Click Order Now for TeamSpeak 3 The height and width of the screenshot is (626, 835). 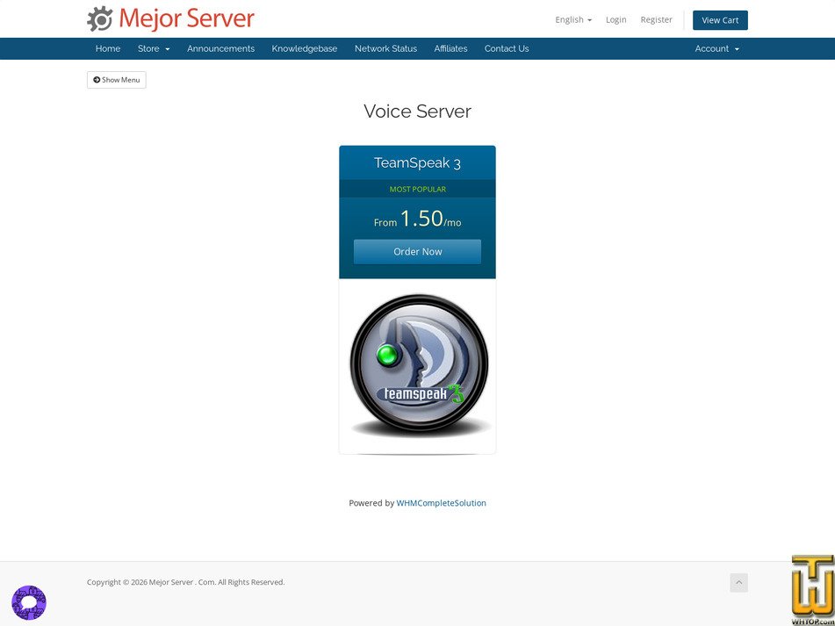pyautogui.click(x=418, y=252)
